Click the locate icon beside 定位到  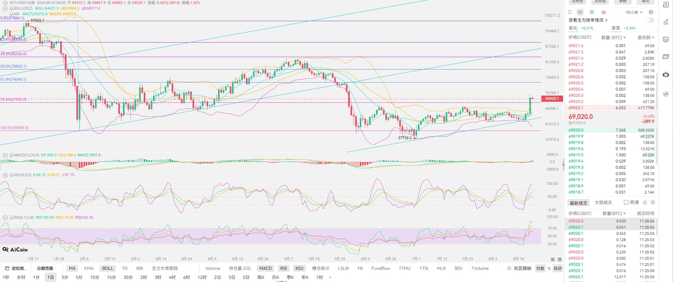click(7, 268)
